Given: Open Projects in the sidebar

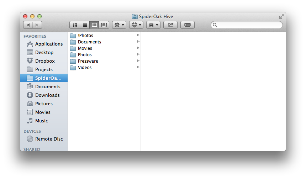Looking at the screenshot, I should coord(44,69).
